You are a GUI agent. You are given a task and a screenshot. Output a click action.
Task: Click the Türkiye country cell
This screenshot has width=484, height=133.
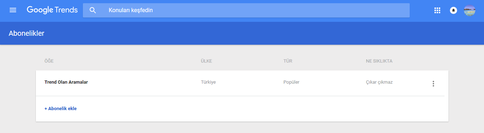click(208, 82)
